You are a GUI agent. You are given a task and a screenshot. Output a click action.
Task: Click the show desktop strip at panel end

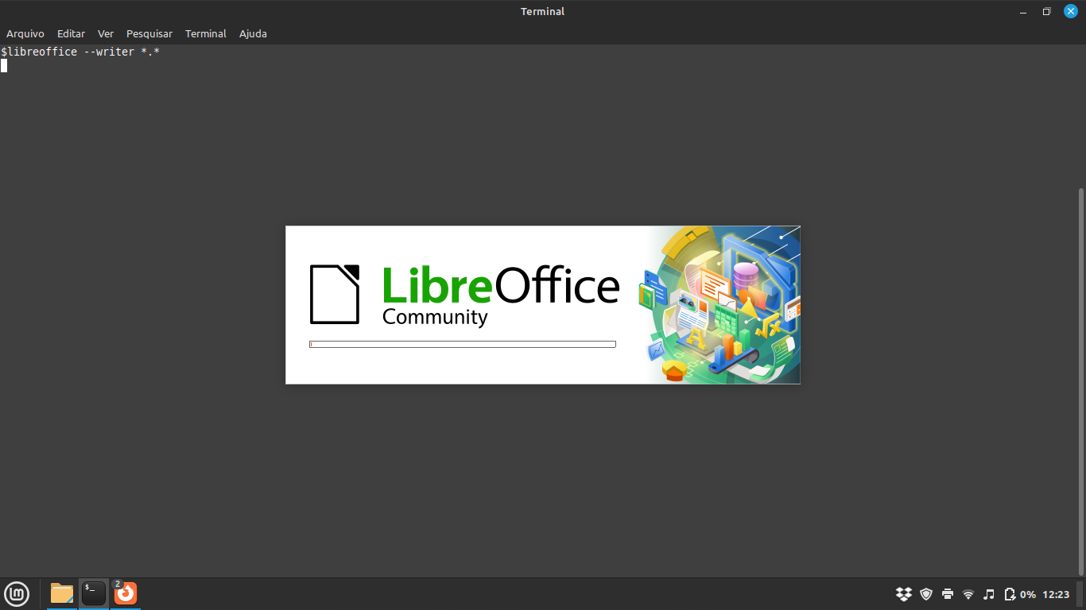1081,594
